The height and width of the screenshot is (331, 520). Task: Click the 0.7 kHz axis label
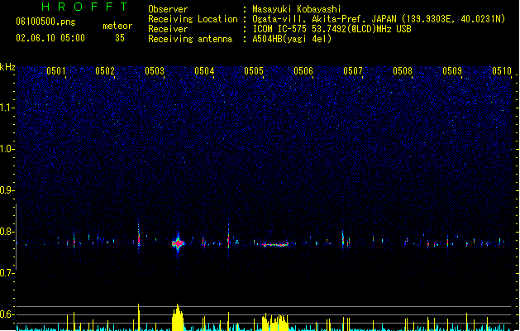pyautogui.click(x=7, y=273)
